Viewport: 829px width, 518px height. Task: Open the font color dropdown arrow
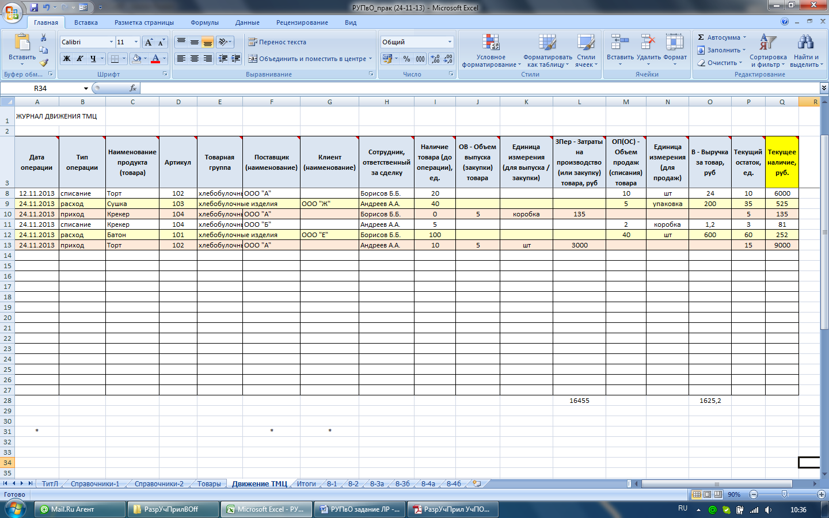164,59
